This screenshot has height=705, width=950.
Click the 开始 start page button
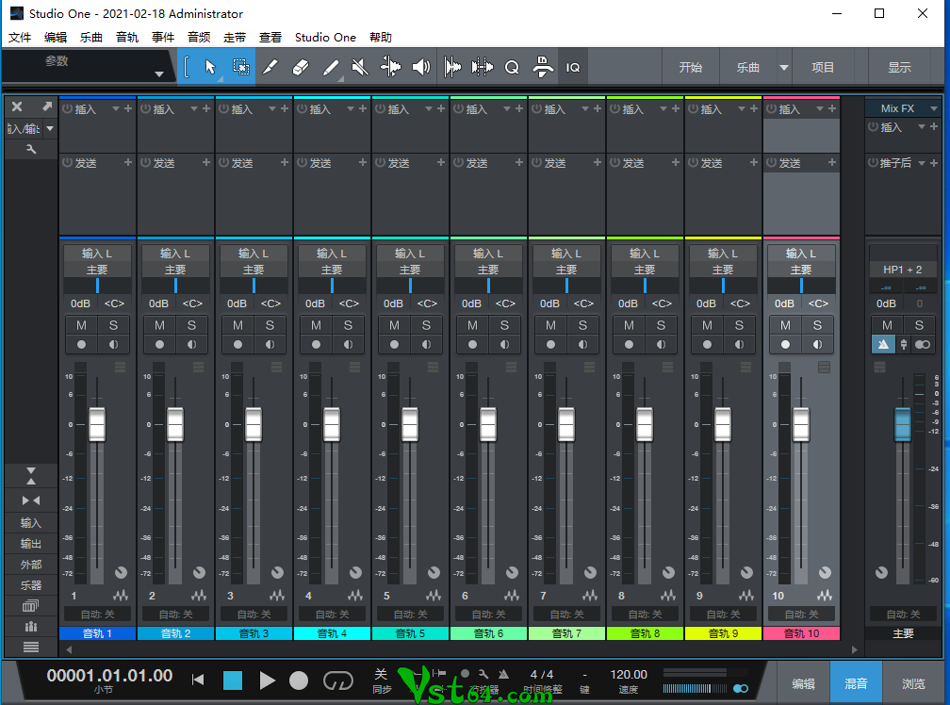pyautogui.click(x=691, y=67)
